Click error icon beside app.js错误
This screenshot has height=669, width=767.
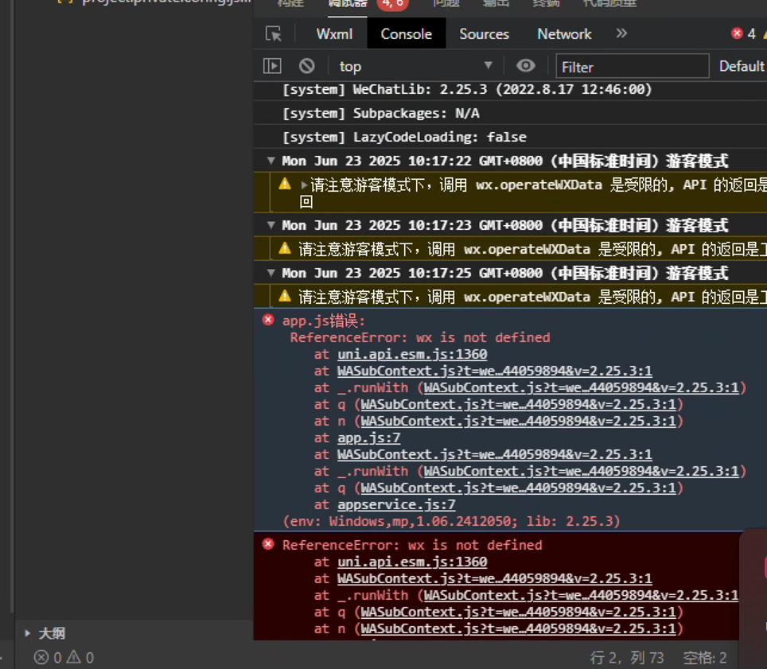(268, 320)
